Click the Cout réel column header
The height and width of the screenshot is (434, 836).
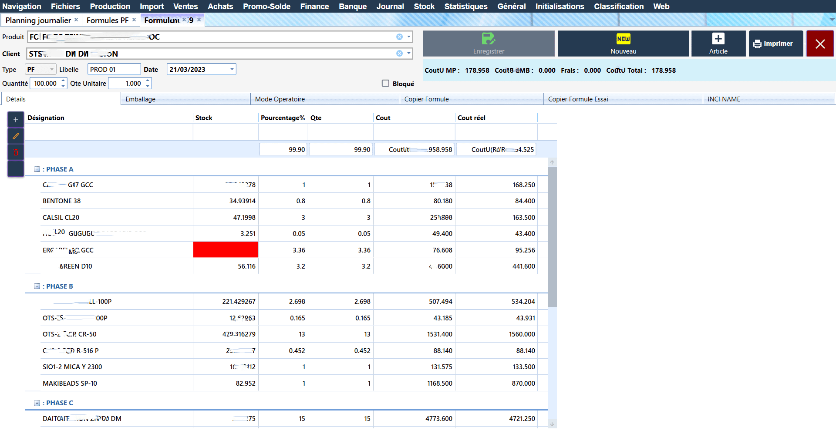coord(496,118)
